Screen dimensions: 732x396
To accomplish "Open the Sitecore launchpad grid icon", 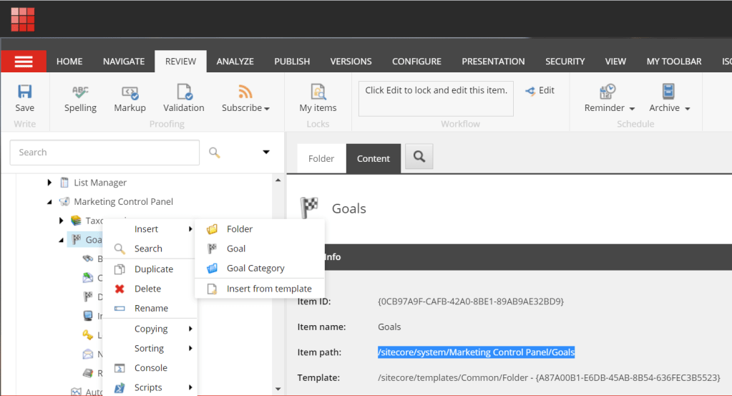I will pyautogui.click(x=23, y=19).
